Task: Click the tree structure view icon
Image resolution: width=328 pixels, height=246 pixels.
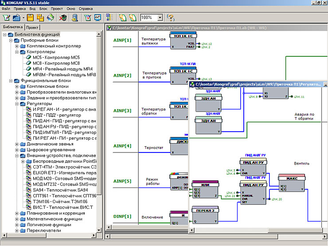Action: click(x=109, y=18)
